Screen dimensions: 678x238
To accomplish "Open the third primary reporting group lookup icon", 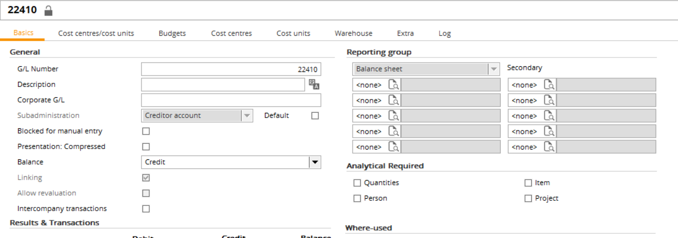I will (393, 116).
